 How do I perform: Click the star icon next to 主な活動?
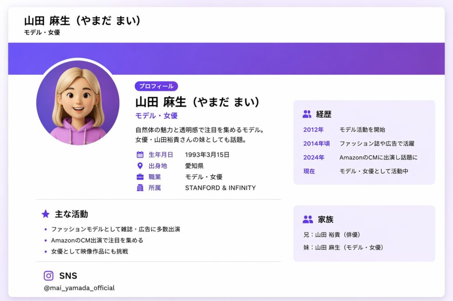coord(45,214)
